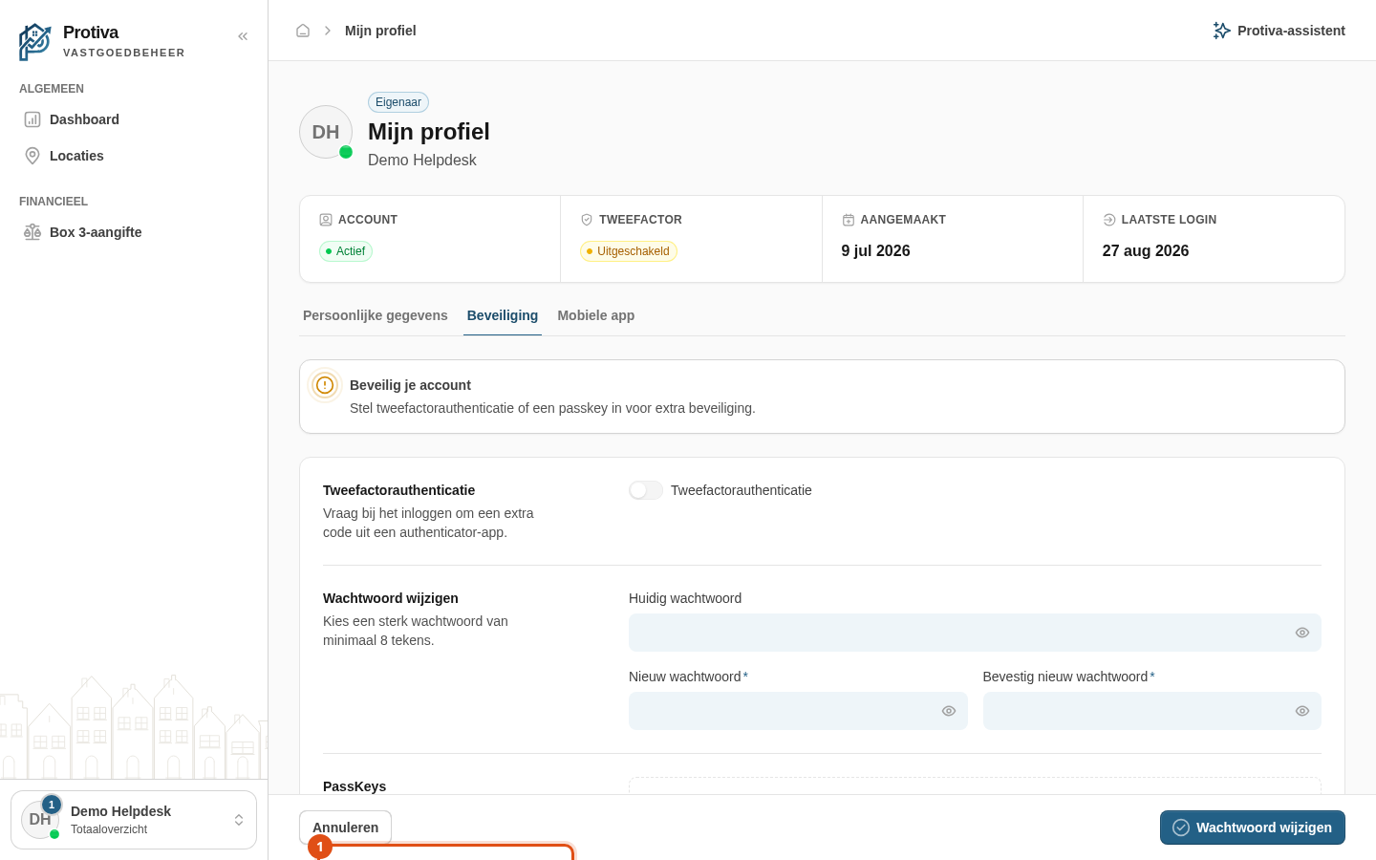Focus the Nieuw wachtwoord input
Image resolution: width=1376 pixels, height=860 pixels.
pos(798,711)
